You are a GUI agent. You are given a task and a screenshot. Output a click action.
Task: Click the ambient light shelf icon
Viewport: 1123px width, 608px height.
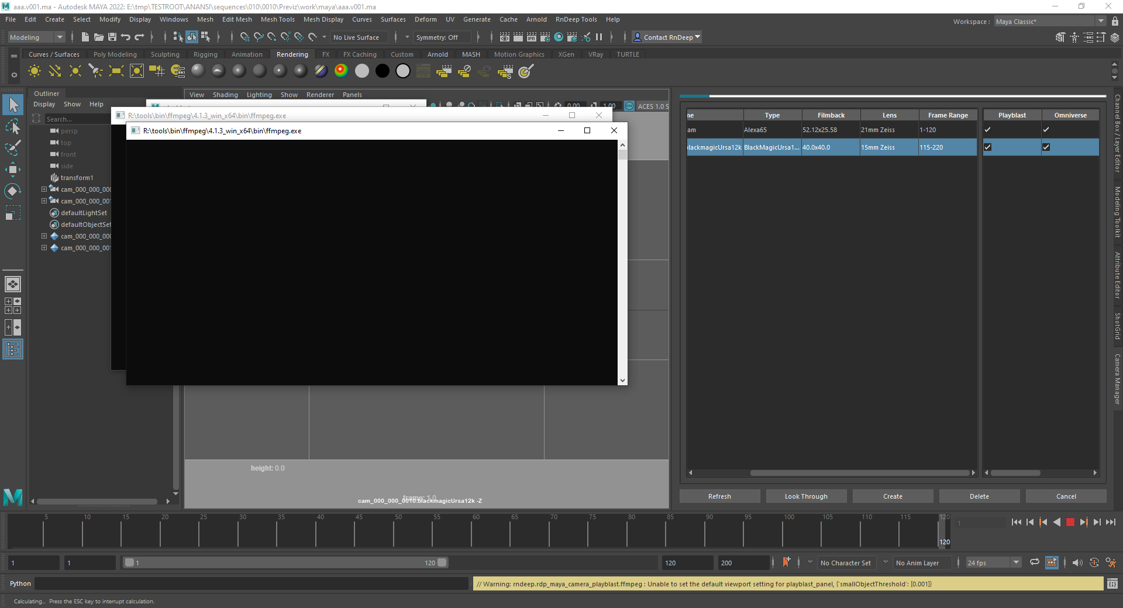(x=35, y=71)
